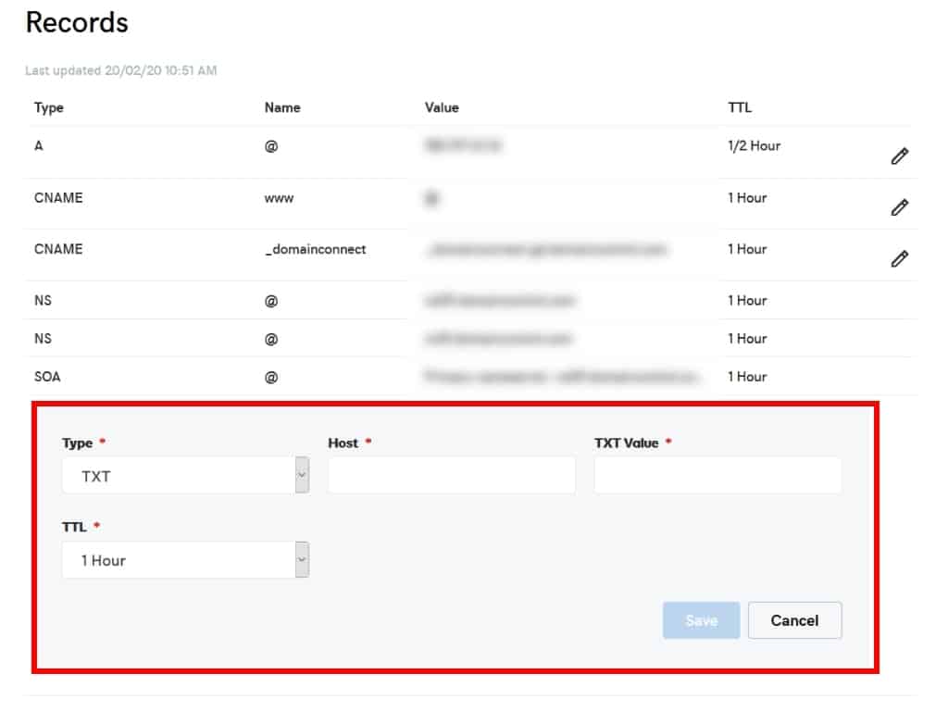948x711 pixels.
Task: Click the Records page heading
Action: click(77, 23)
